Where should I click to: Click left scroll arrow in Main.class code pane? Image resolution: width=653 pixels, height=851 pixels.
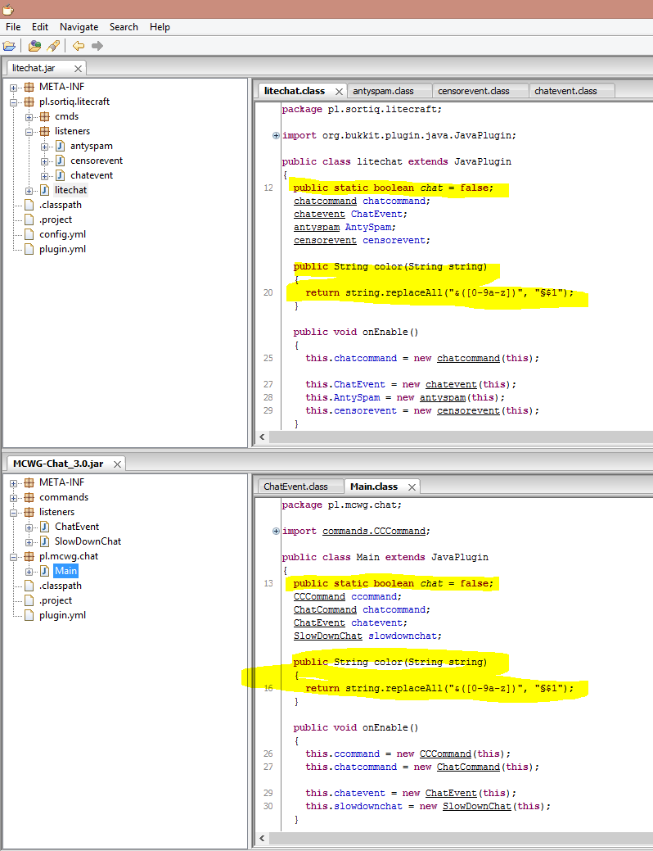[263, 839]
